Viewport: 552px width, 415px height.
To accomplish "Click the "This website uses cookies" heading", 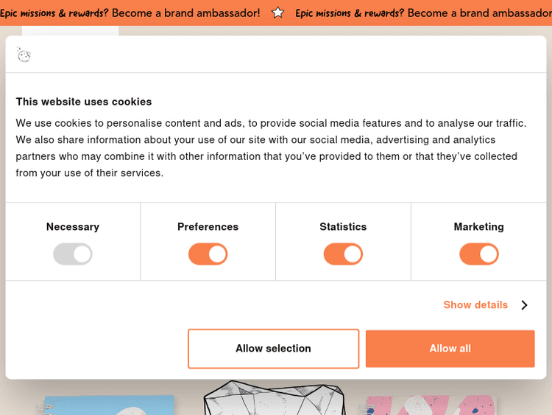I will tap(84, 102).
